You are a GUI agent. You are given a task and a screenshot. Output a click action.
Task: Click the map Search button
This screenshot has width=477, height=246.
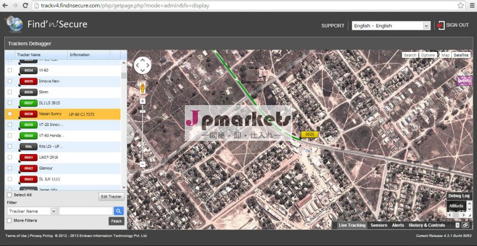coord(410,55)
